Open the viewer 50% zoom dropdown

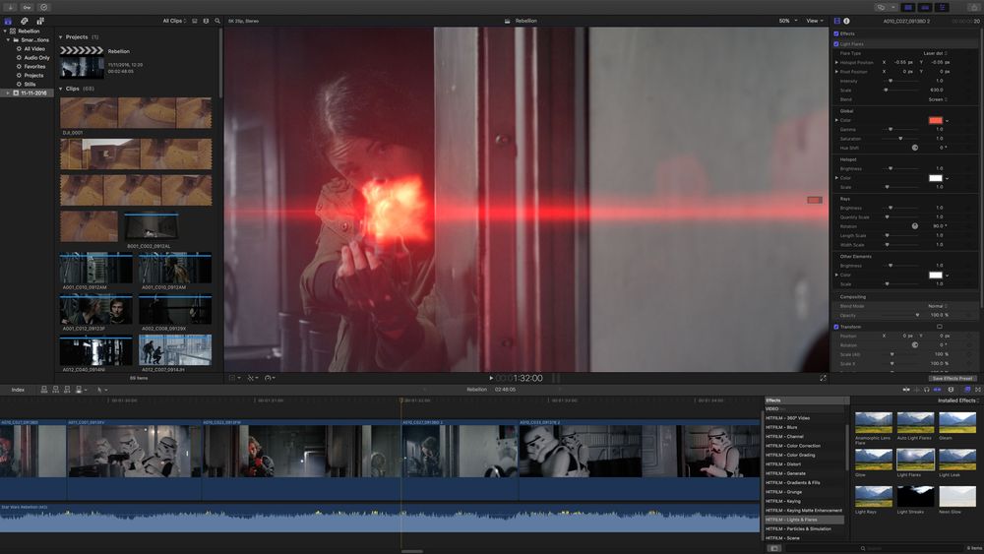pos(788,21)
